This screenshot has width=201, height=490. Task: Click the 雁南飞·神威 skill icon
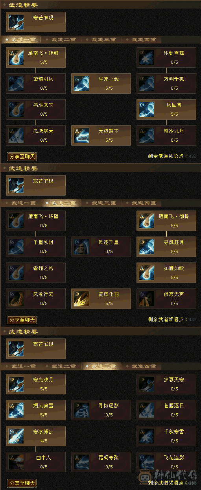[x=16, y=57]
